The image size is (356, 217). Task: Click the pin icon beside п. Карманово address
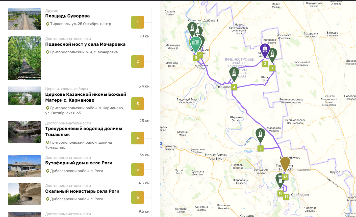point(47,108)
